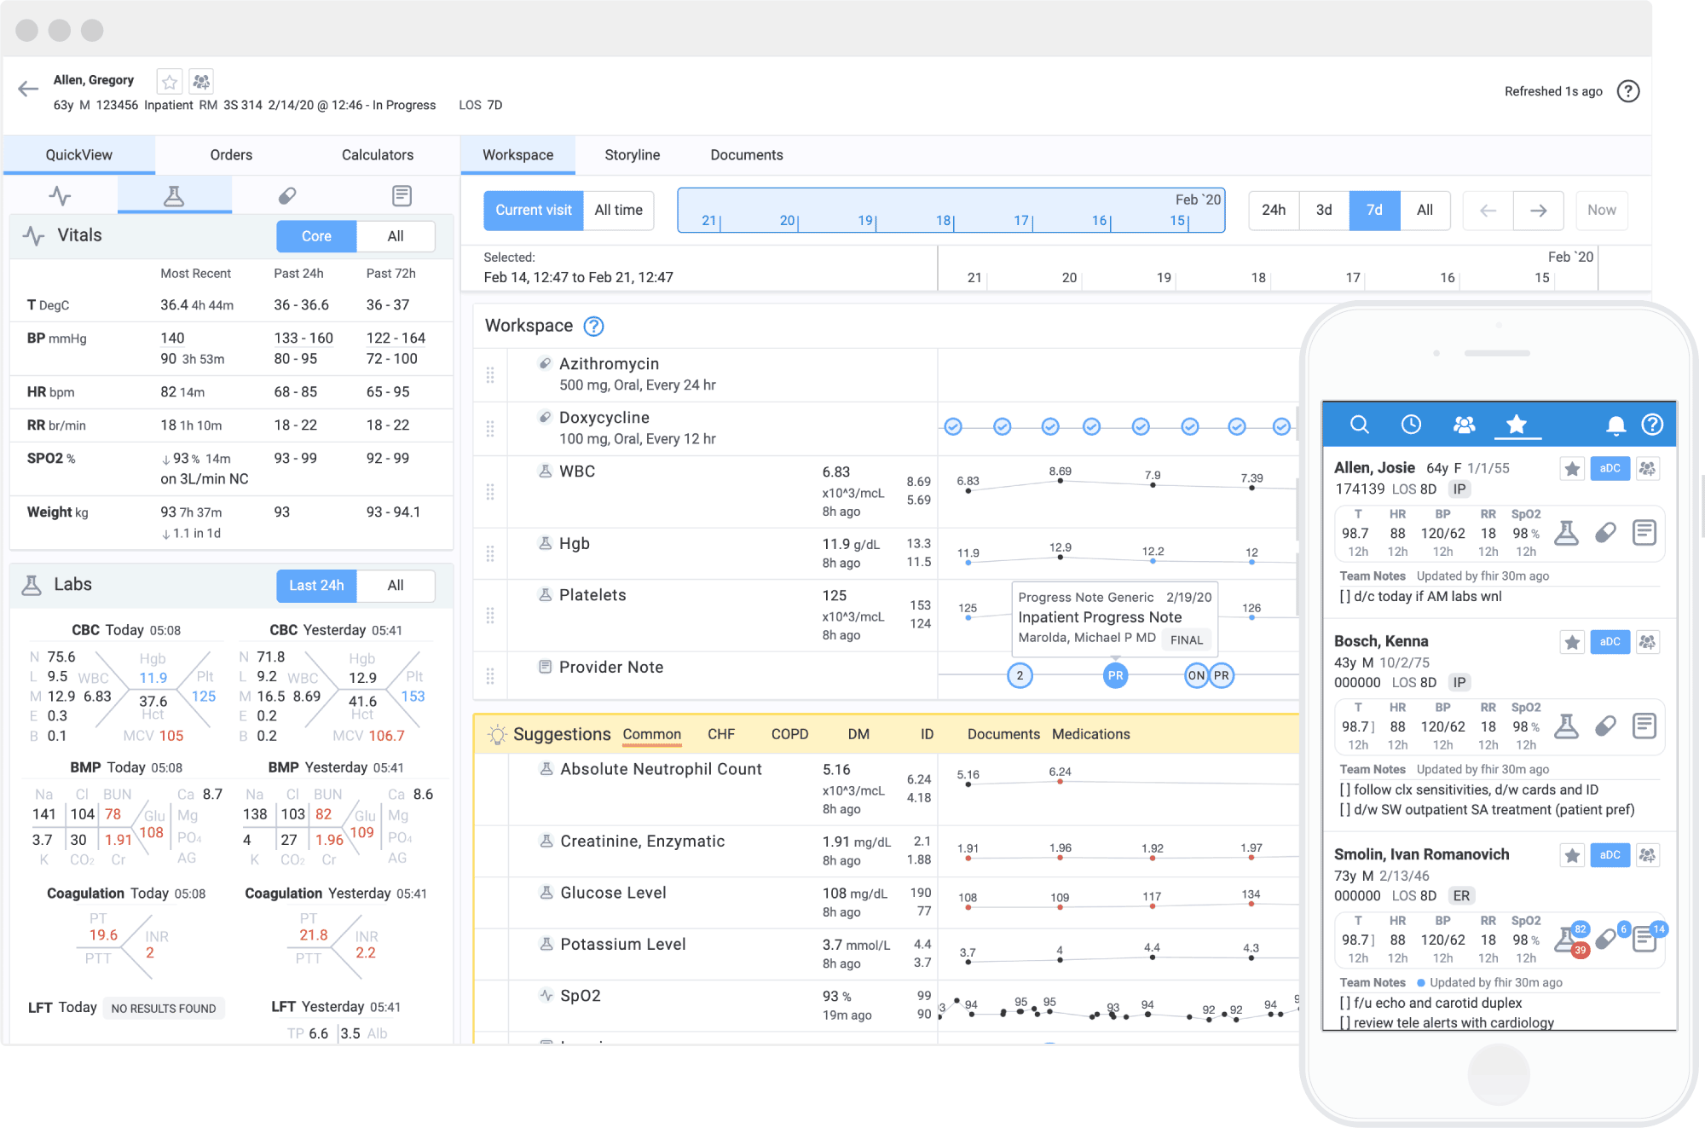This screenshot has height=1128, width=1705.
Task: Tap the mobile notifications bell icon
Action: click(x=1615, y=425)
